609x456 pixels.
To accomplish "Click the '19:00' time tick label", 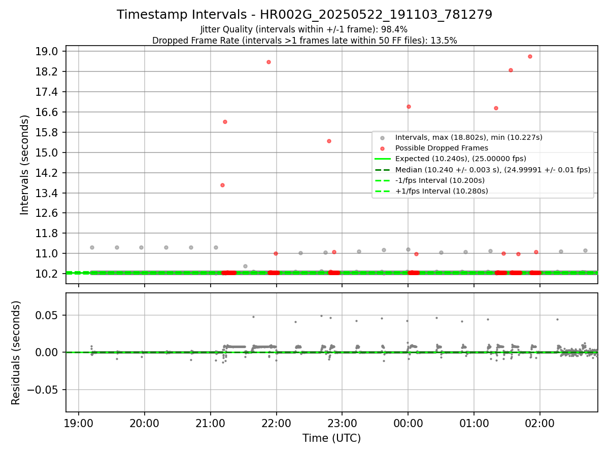I will click(79, 423).
